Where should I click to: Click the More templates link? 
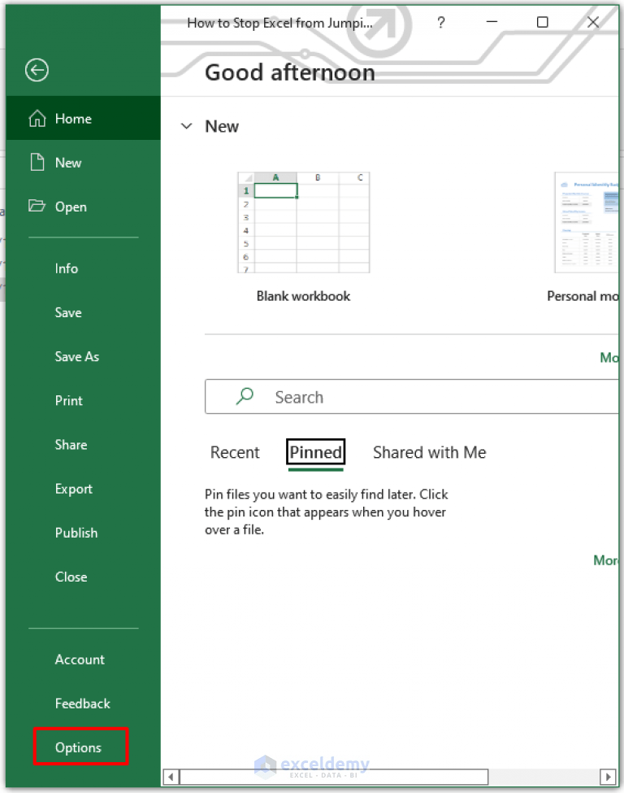point(610,358)
